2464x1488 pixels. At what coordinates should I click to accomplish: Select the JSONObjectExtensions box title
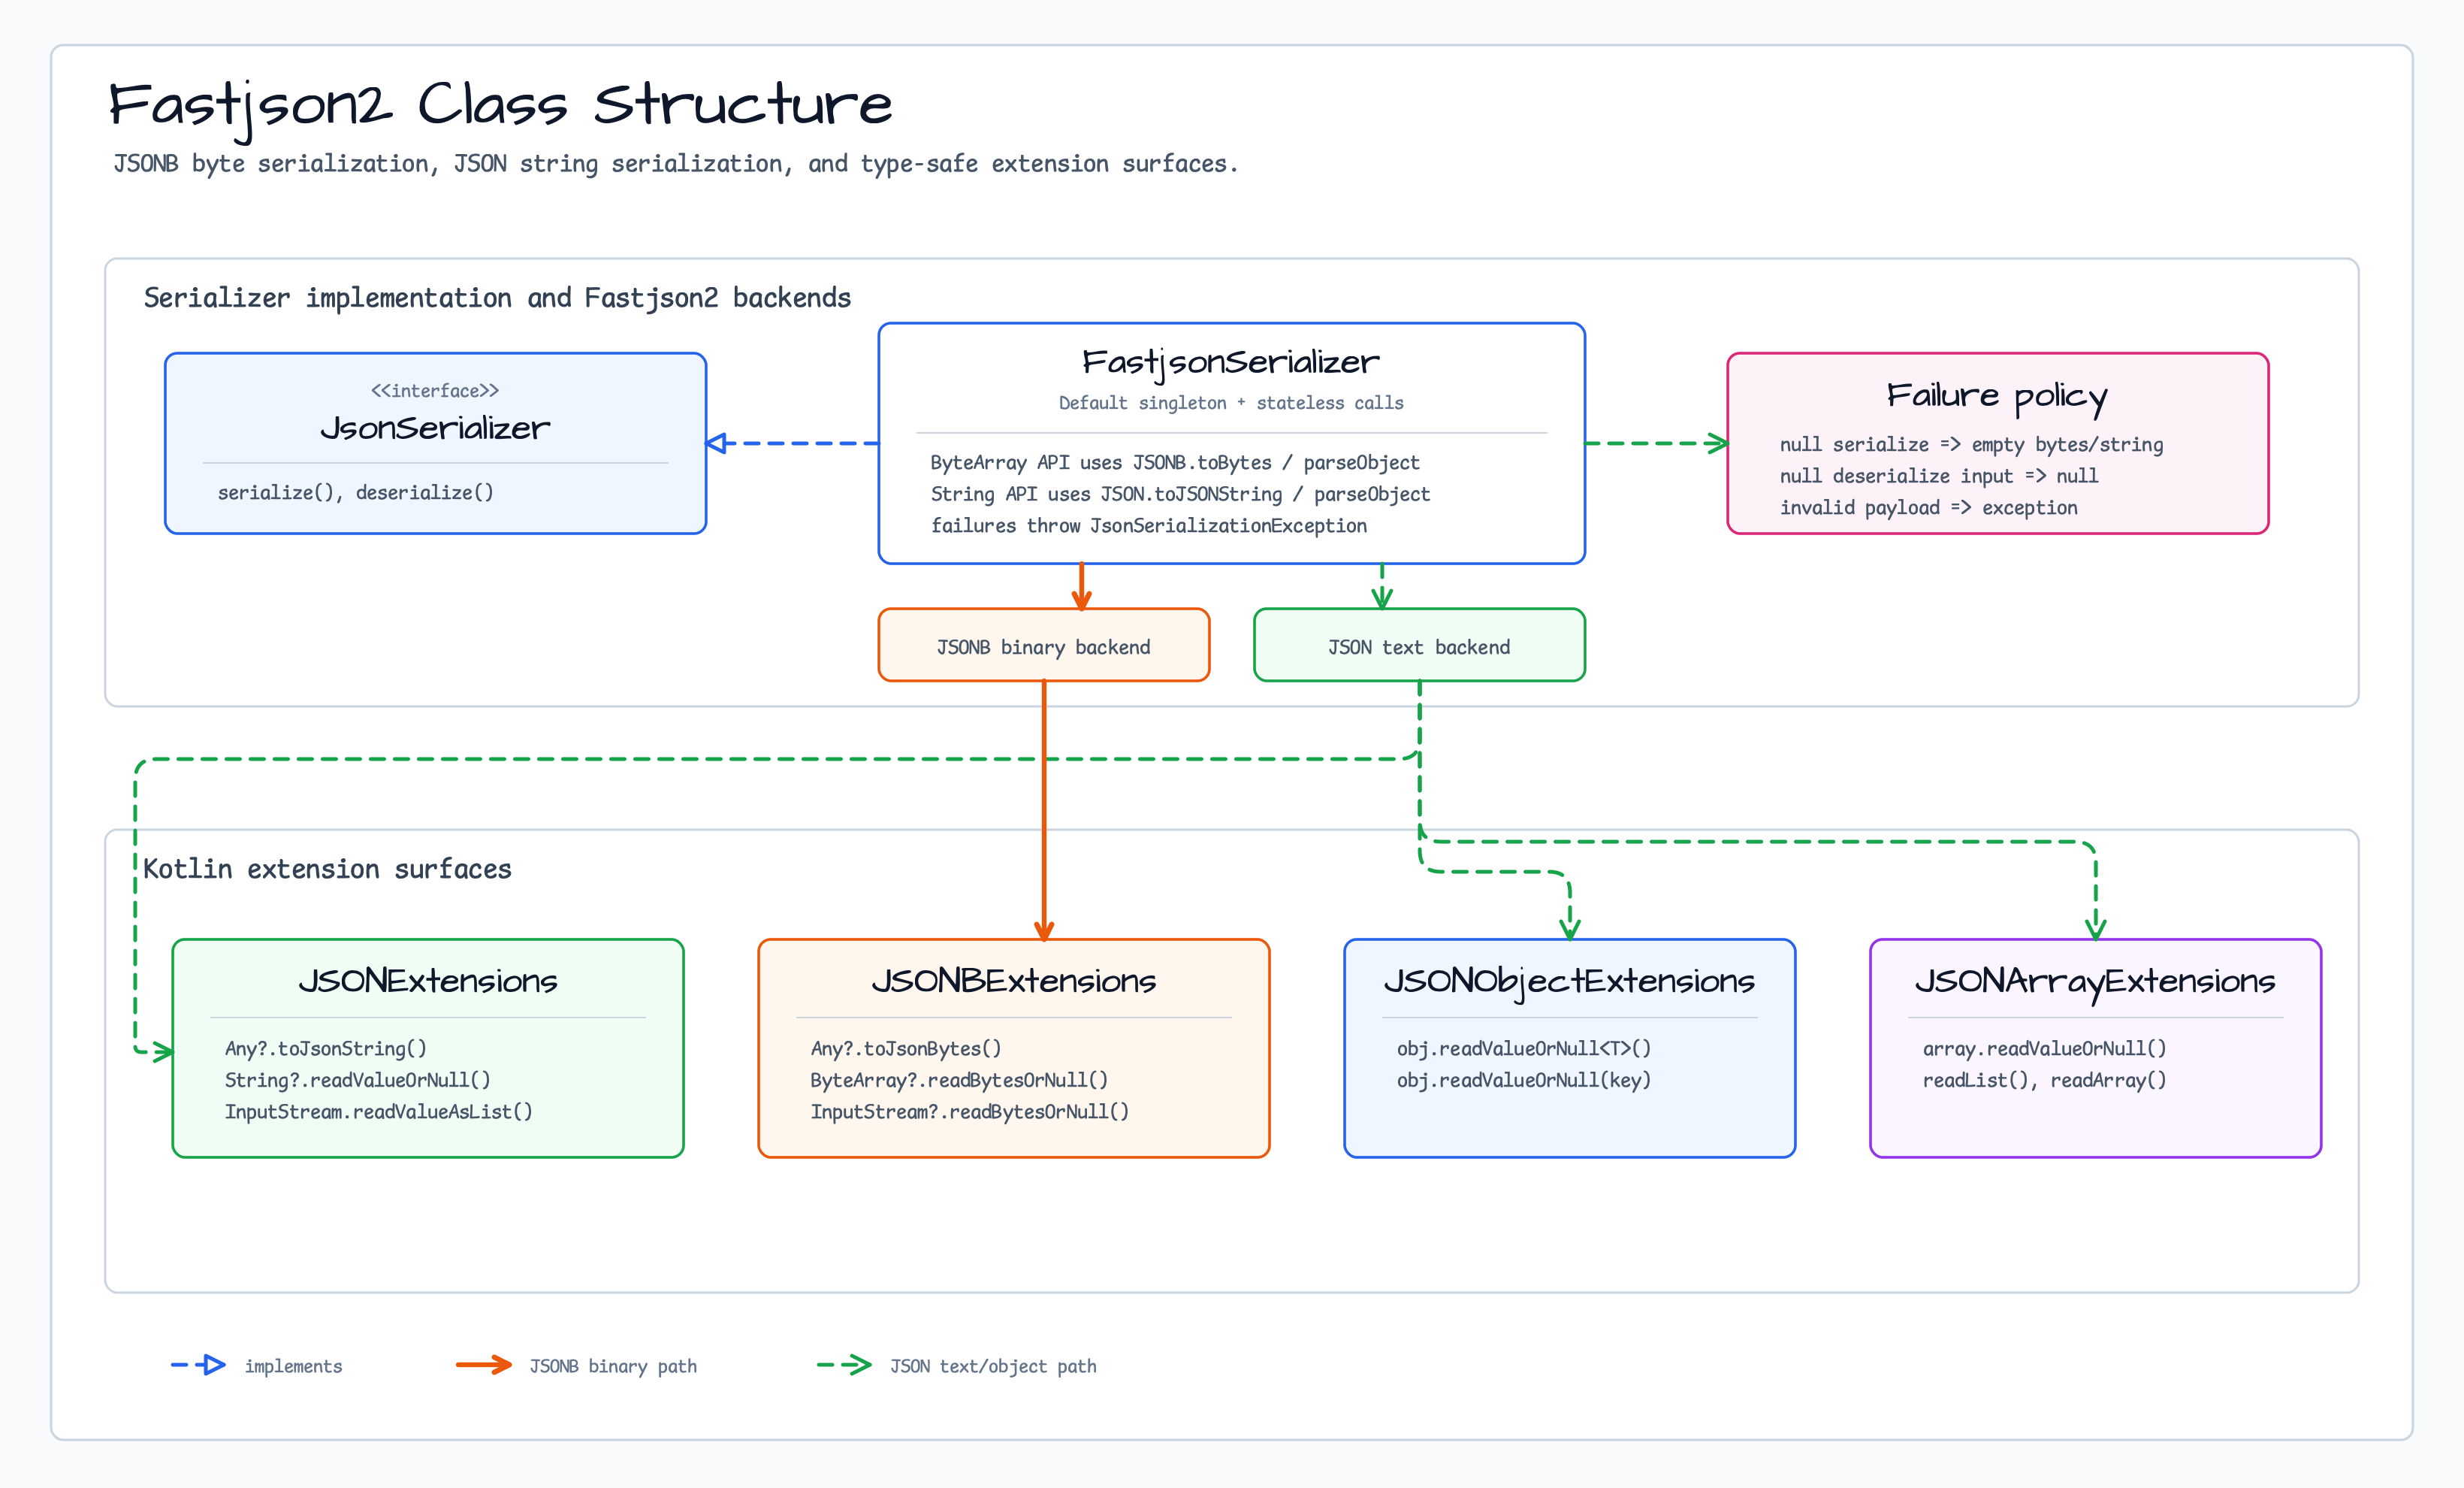pyautogui.click(x=1570, y=983)
